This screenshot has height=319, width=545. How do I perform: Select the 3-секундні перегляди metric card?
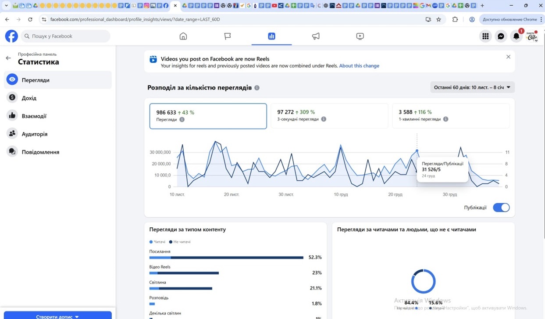(329, 116)
